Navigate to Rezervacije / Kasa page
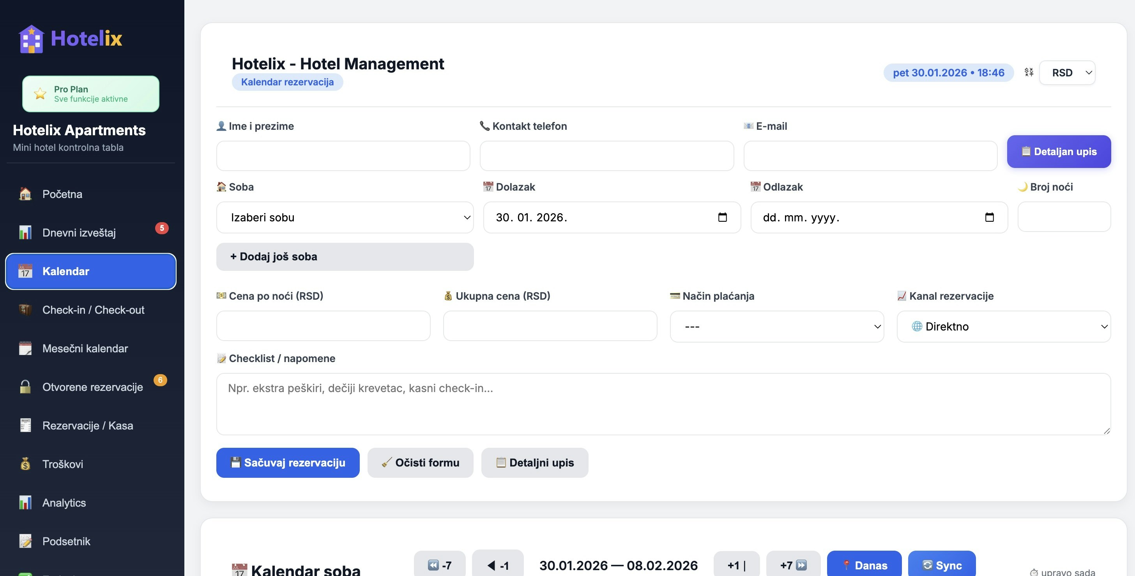The height and width of the screenshot is (576, 1135). click(88, 426)
